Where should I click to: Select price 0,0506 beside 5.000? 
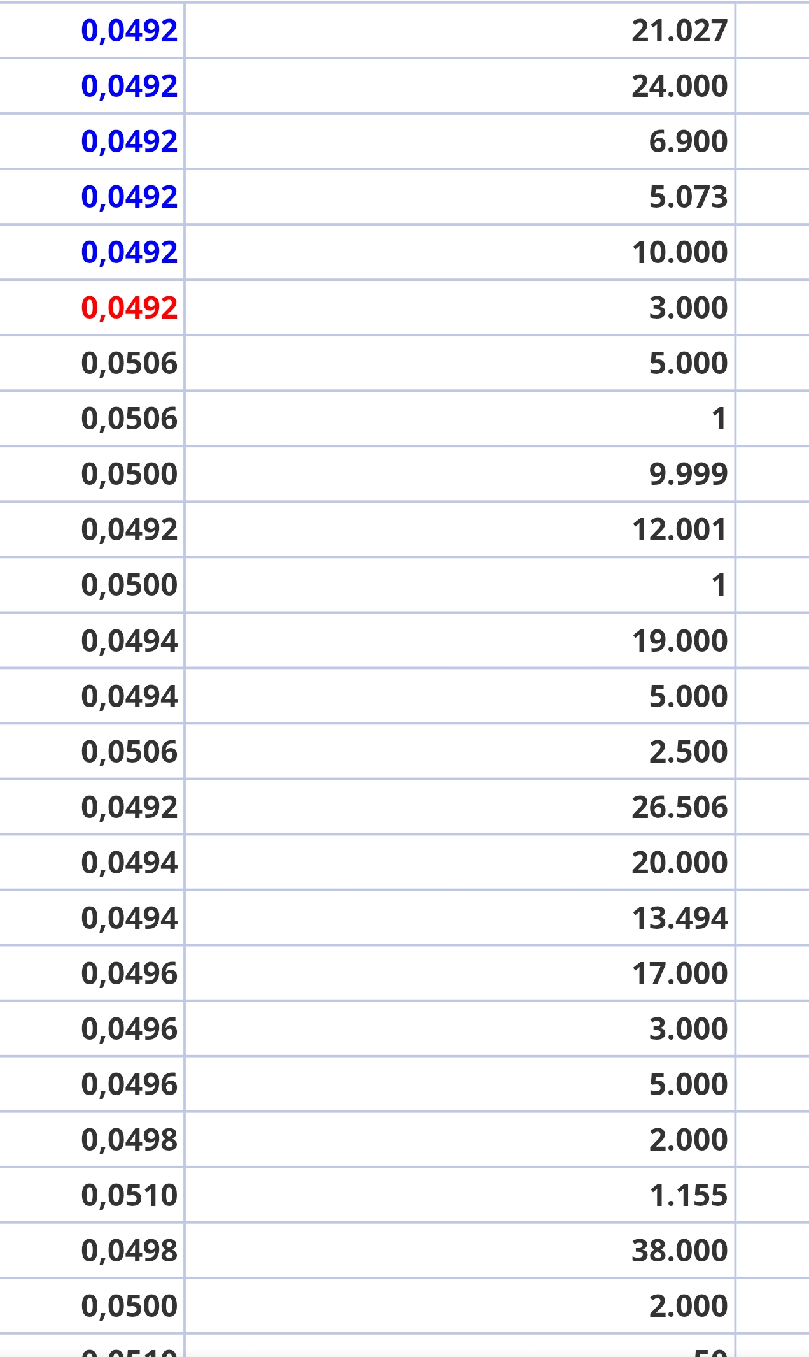pos(129,363)
